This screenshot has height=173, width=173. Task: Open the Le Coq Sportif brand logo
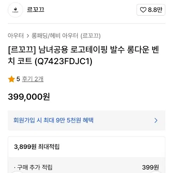pos(15,10)
